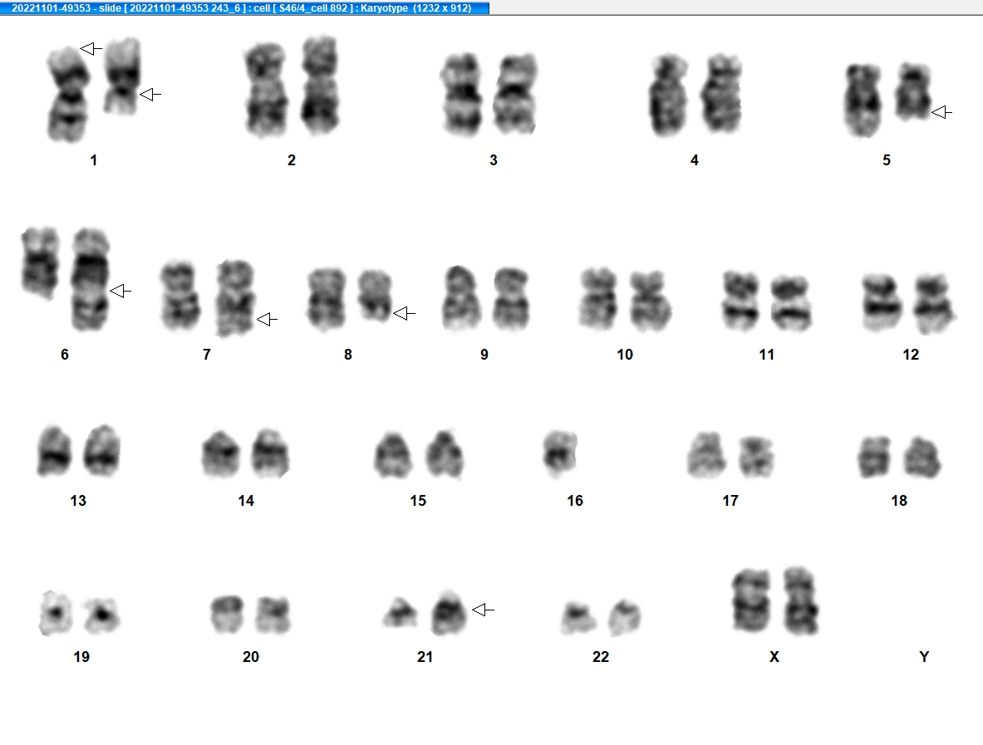Pick the shorter right homolog of chromosome 5

coord(913,91)
